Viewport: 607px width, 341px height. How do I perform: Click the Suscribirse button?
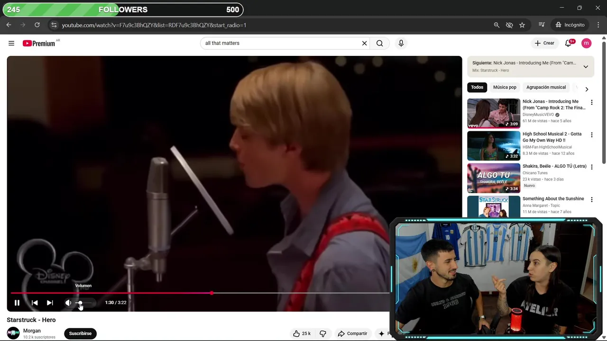point(80,333)
